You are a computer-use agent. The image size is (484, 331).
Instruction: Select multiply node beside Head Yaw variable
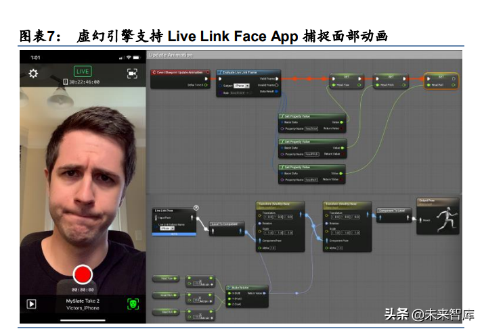coord(200,282)
